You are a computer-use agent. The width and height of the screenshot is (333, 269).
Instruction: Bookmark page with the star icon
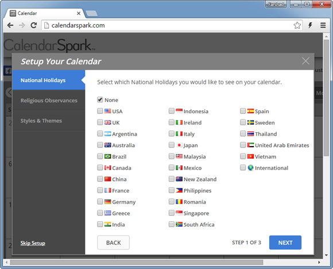click(297, 25)
